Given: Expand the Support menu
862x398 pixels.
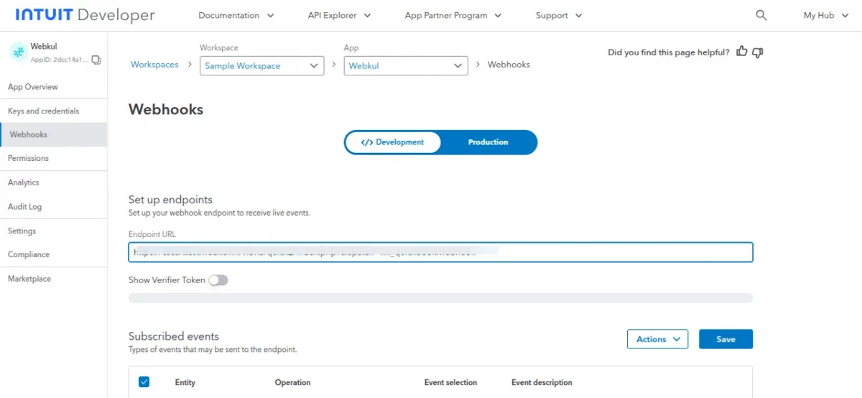Looking at the screenshot, I should [559, 15].
